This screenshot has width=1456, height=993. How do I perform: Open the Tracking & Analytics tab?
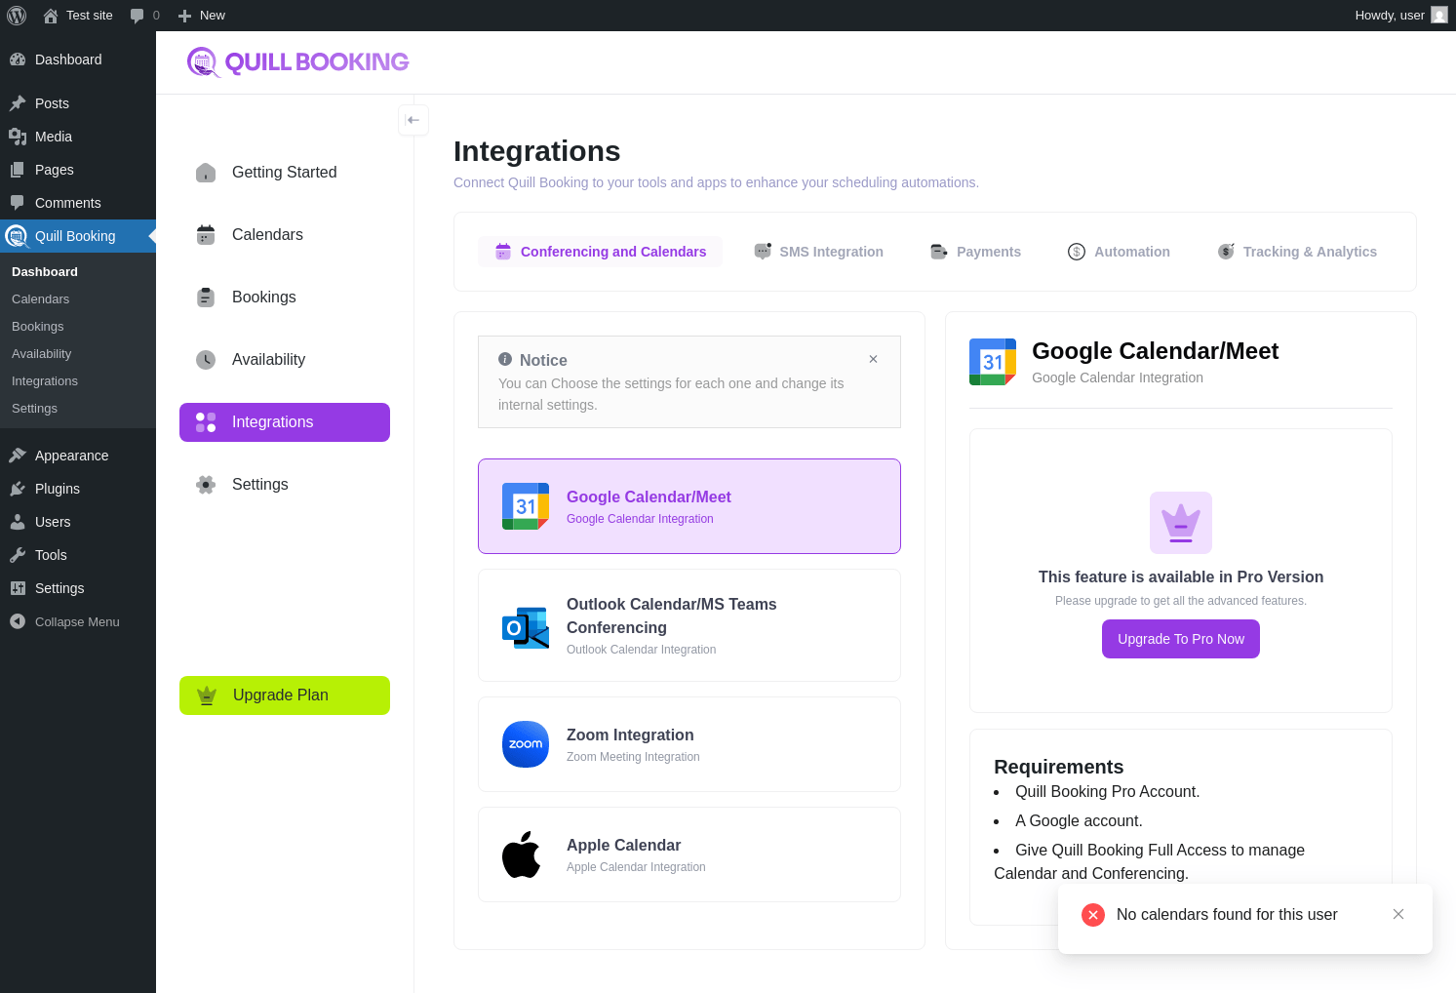[1298, 252]
